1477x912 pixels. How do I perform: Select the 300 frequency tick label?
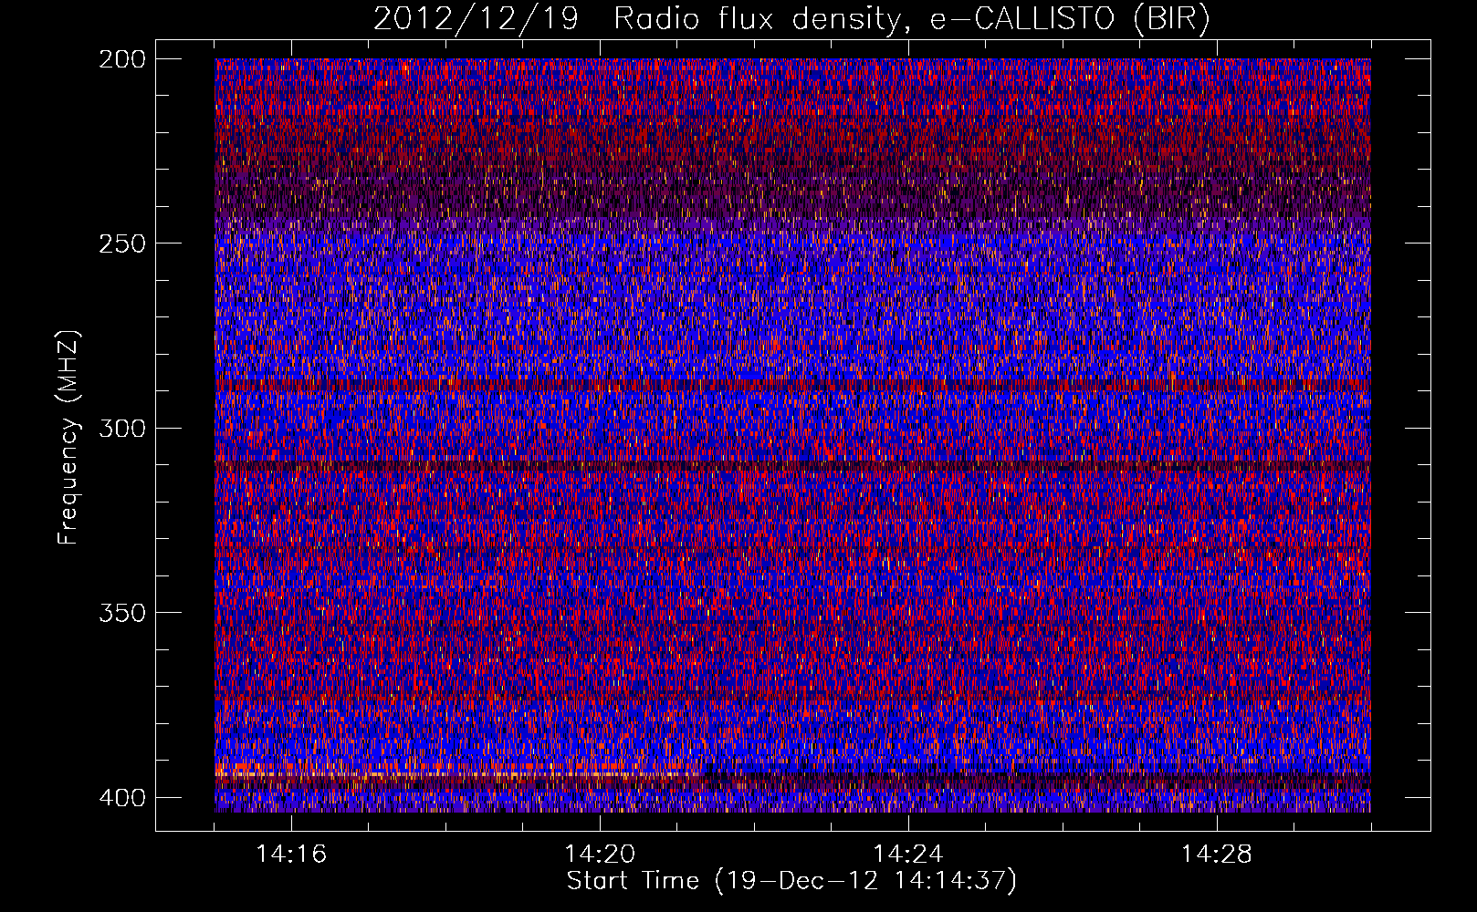click(x=121, y=428)
